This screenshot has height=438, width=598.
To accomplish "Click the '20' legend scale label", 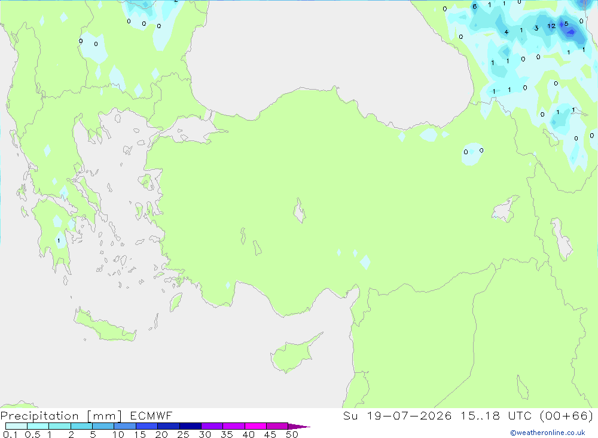I will (x=161, y=434).
